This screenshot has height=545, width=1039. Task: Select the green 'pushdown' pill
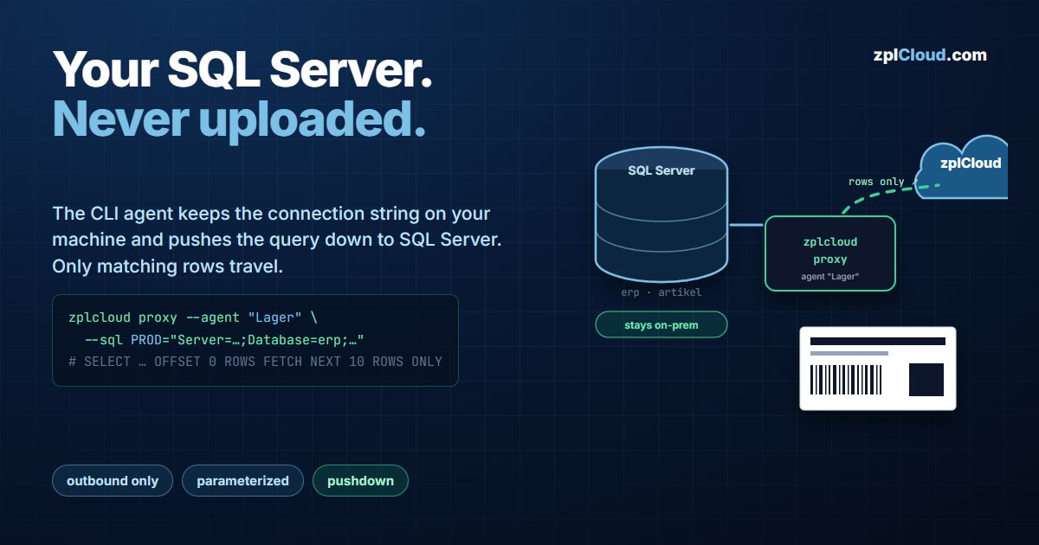tap(360, 481)
